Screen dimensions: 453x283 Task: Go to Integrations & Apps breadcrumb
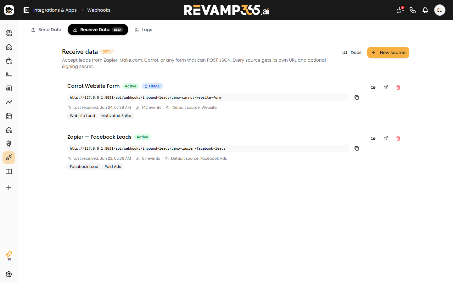[55, 10]
